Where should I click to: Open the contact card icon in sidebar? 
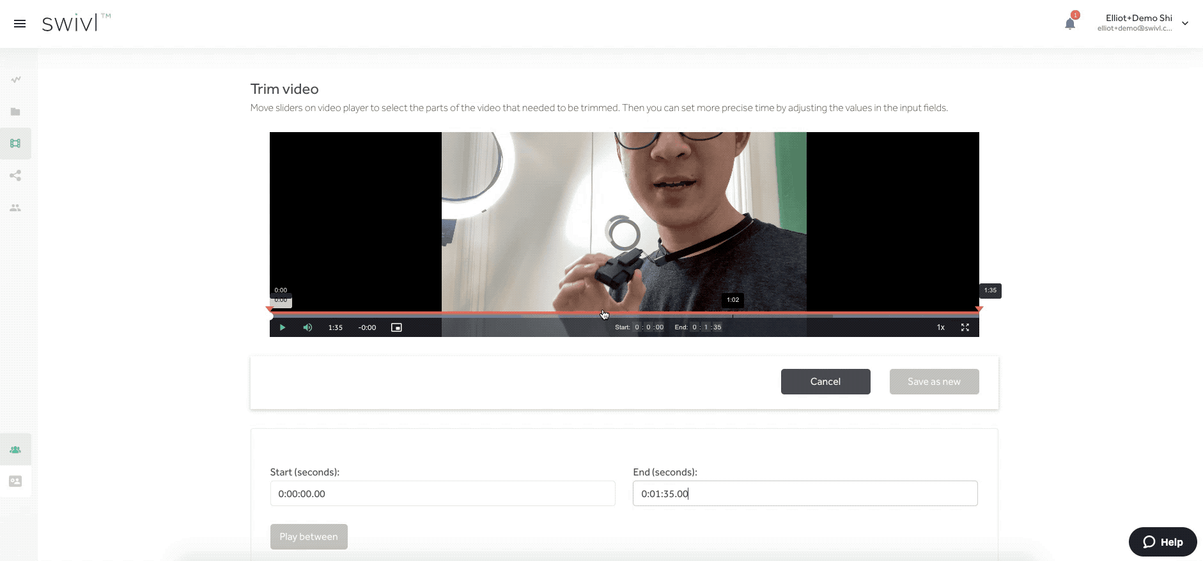(15, 481)
